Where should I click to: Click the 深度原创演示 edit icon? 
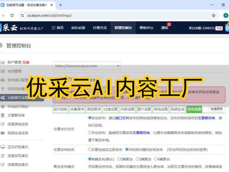(x=3, y=165)
